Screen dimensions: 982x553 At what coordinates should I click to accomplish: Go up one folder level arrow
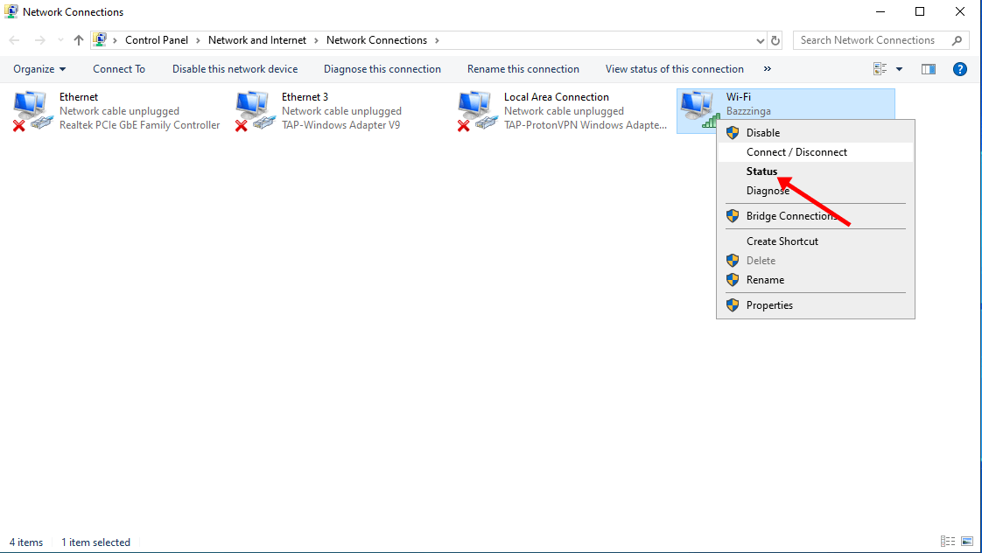79,40
